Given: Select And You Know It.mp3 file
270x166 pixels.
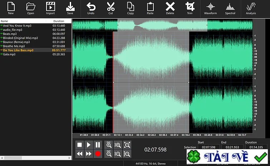Looking at the screenshot, I should (36, 26).
